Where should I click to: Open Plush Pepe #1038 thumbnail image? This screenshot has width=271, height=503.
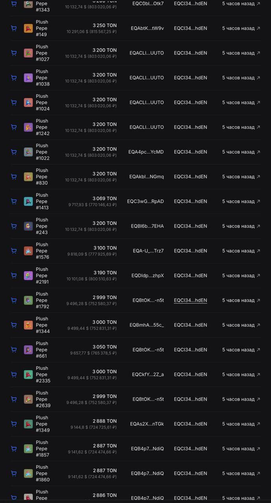click(x=28, y=78)
